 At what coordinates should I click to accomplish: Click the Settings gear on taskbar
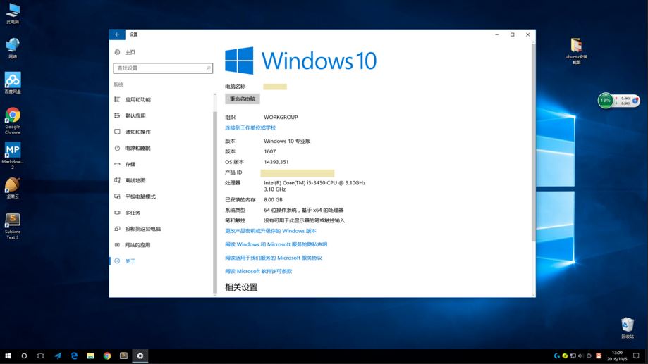(140, 356)
